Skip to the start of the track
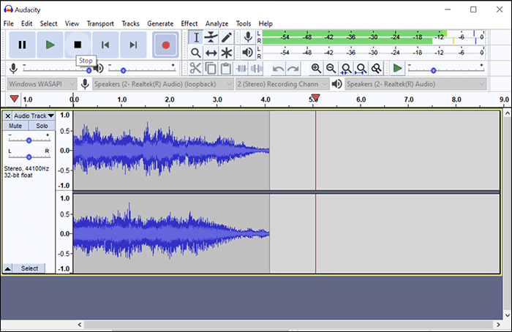512x332 pixels. 105,45
